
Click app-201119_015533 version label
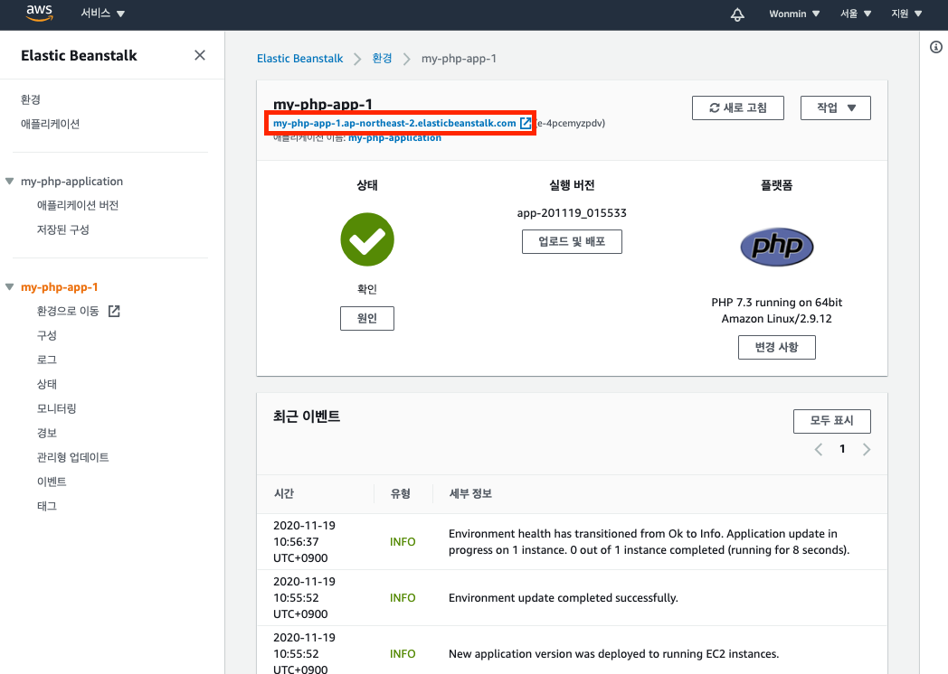pyautogui.click(x=572, y=212)
